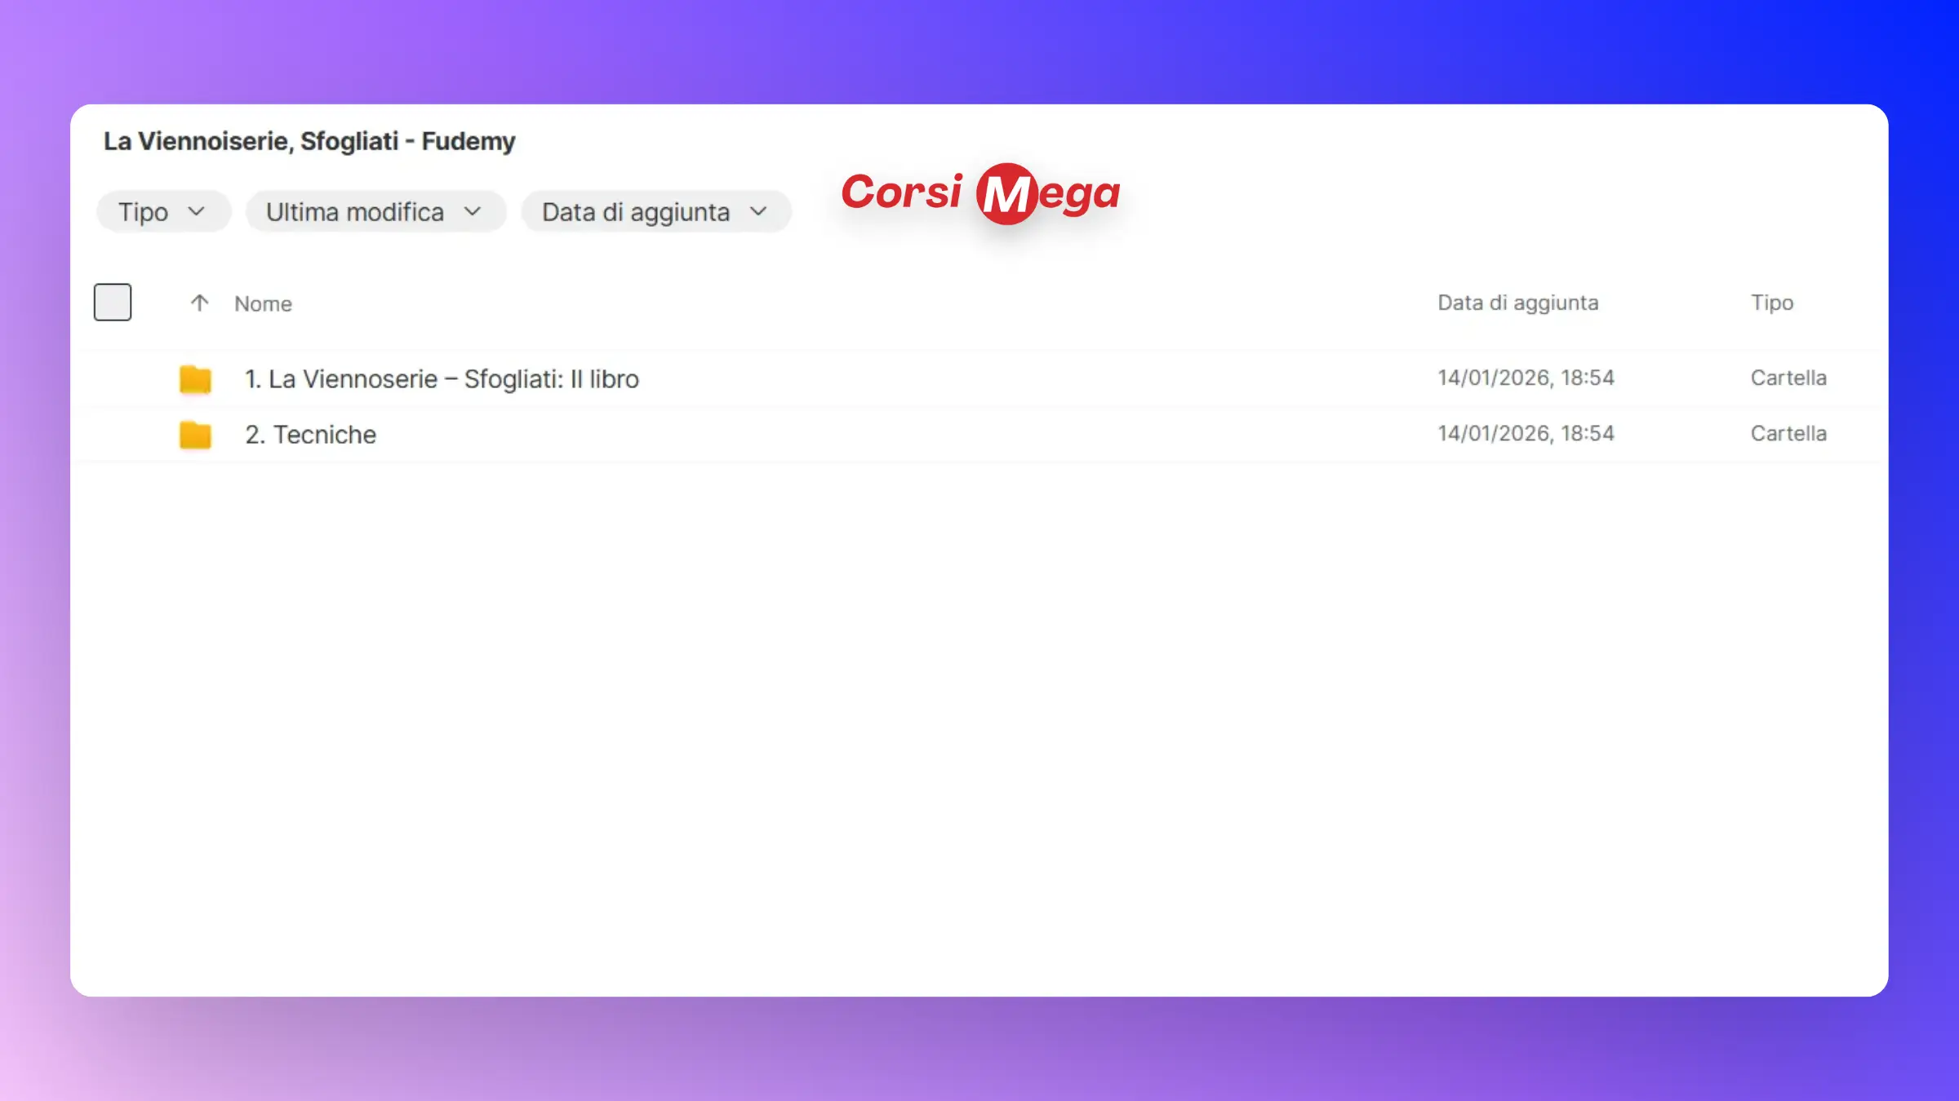Click the Tipo column header
Image resolution: width=1959 pixels, height=1101 pixels.
1771,303
